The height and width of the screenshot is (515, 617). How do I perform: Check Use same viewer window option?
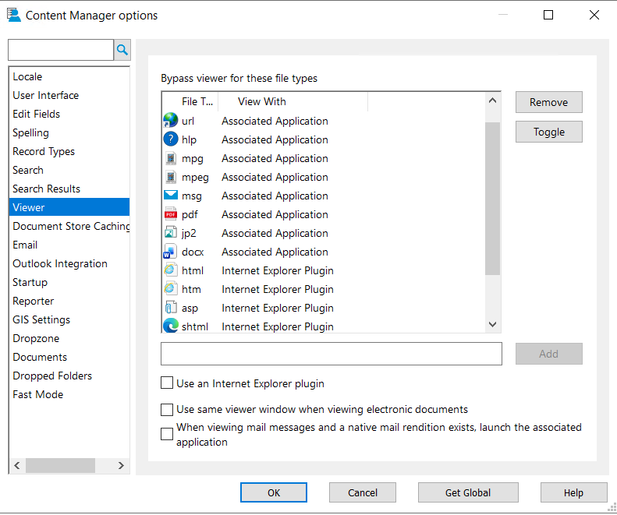167,410
